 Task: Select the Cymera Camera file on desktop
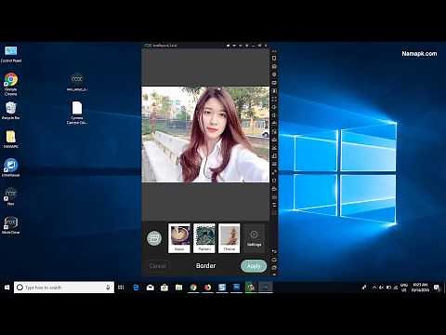pos(77,113)
